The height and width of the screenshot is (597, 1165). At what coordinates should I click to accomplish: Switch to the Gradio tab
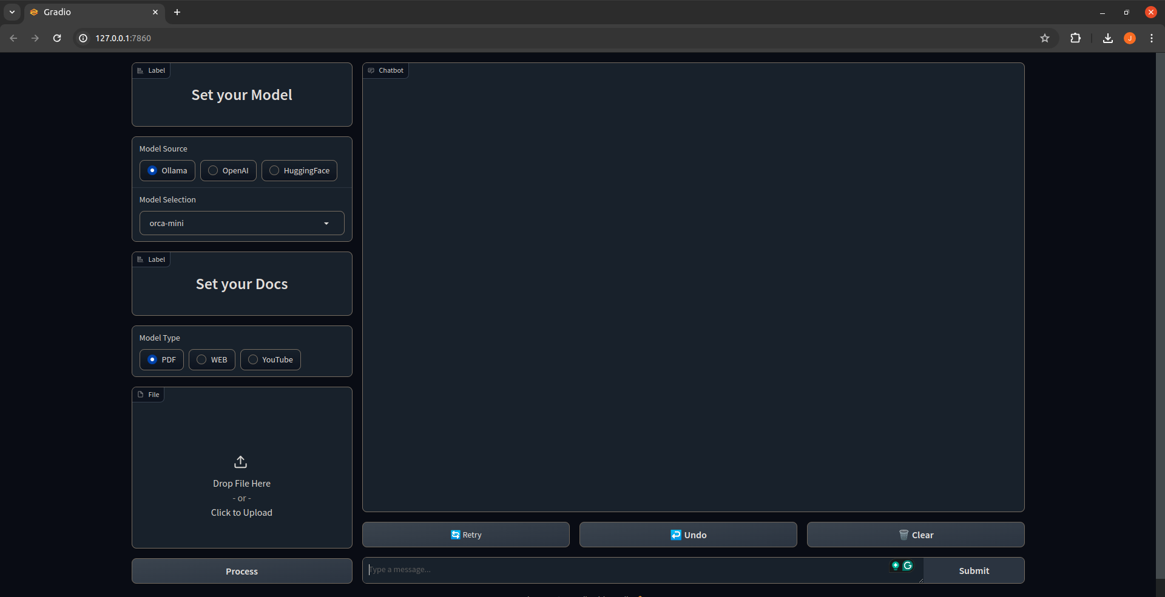94,12
